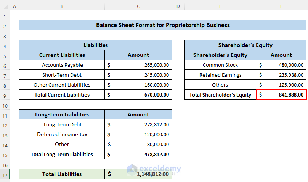
Task: Click the Current Liabilities header cell
Action: pyautogui.click(x=62, y=55)
